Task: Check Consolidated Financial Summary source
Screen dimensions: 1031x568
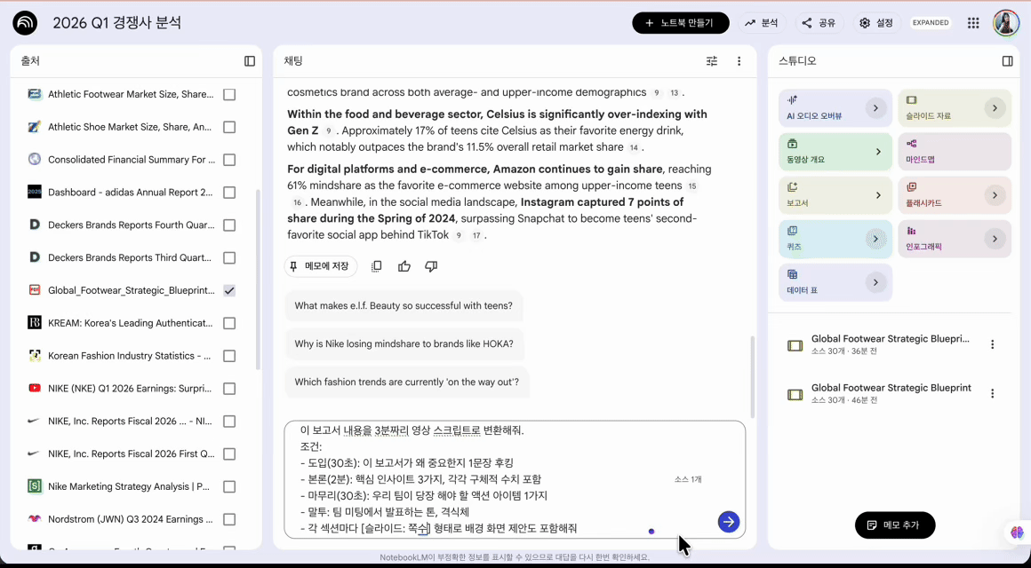Action: click(x=229, y=160)
